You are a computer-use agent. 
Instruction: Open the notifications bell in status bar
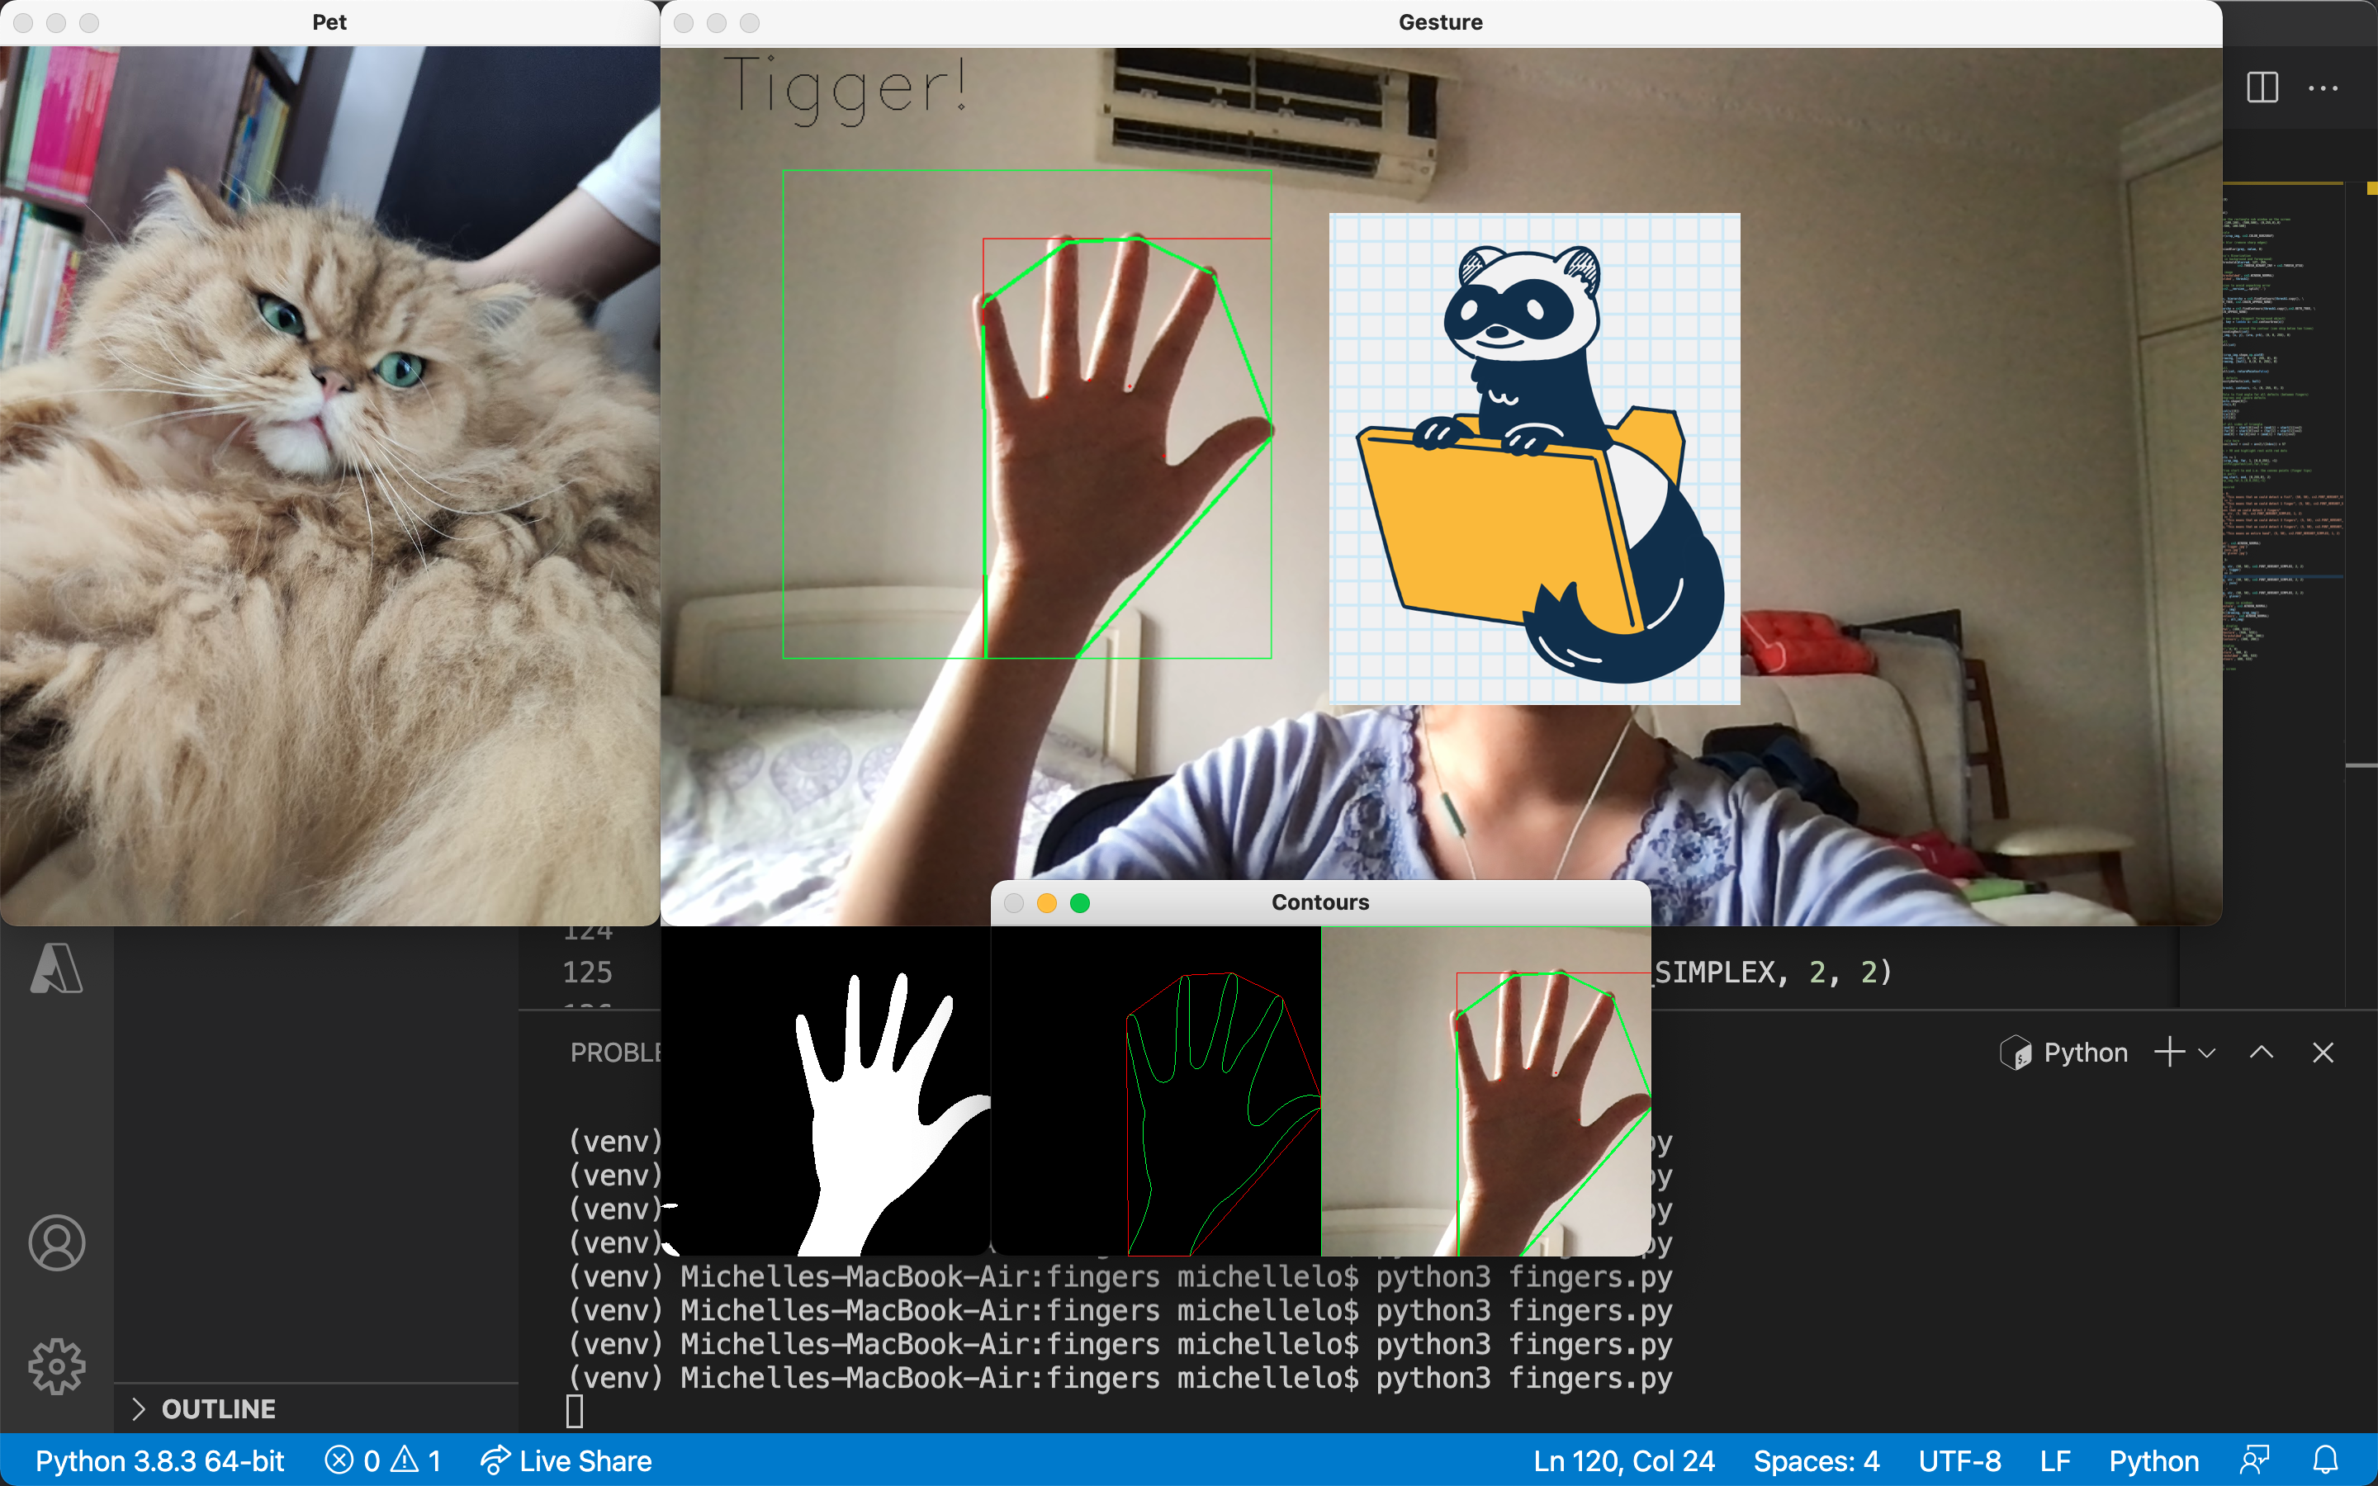click(x=2325, y=1460)
